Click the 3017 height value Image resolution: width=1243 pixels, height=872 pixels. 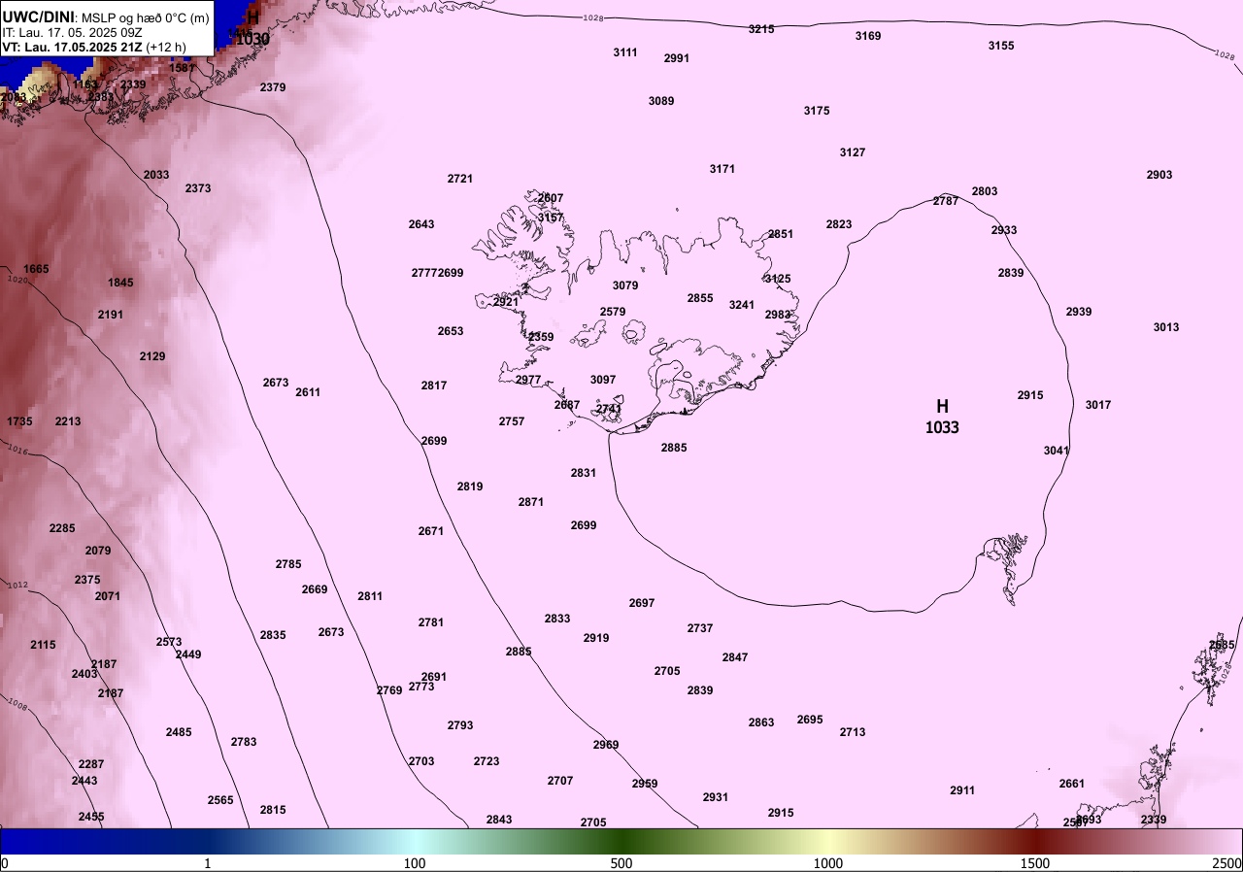pos(1098,405)
